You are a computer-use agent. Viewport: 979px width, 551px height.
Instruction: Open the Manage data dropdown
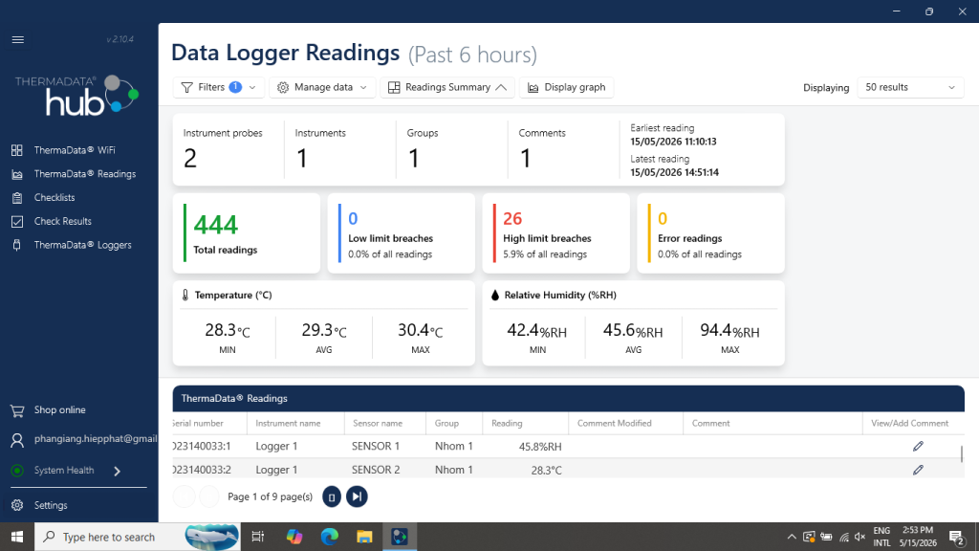pos(322,87)
